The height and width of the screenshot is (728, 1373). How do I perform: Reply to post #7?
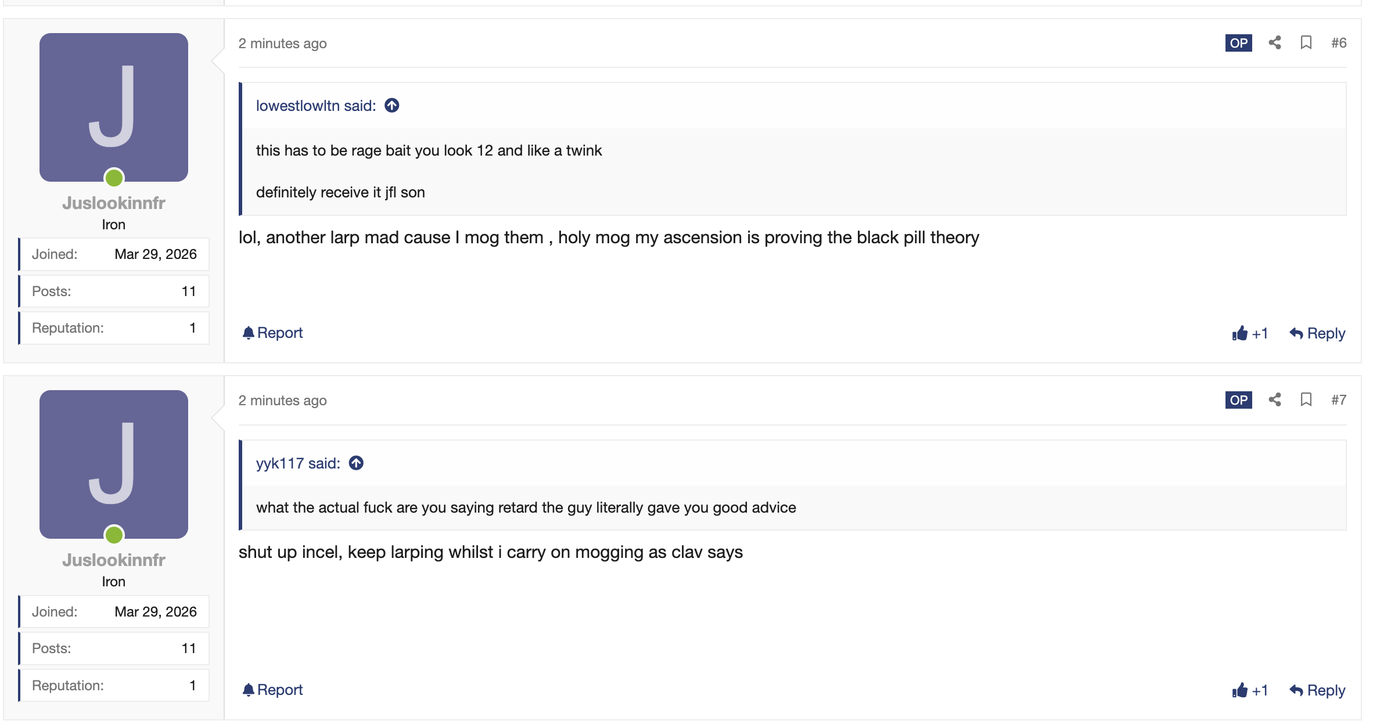[x=1317, y=690]
